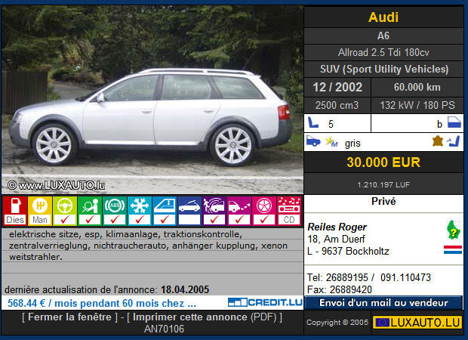Click the alloy wheel icon

point(264,206)
